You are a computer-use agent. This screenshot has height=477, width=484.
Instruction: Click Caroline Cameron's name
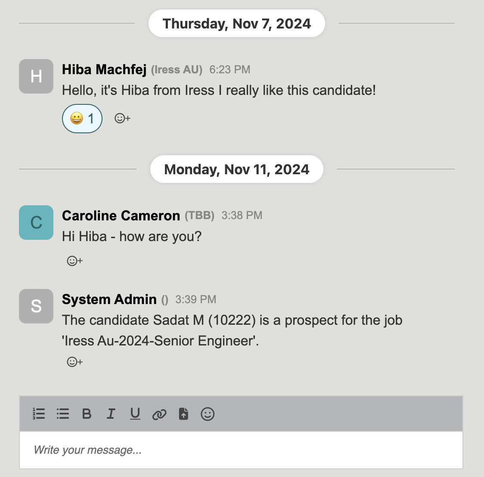pyautogui.click(x=121, y=215)
